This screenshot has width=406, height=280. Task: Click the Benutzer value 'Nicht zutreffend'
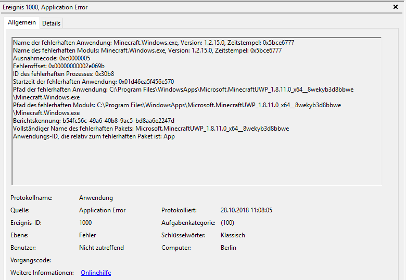coord(102,248)
